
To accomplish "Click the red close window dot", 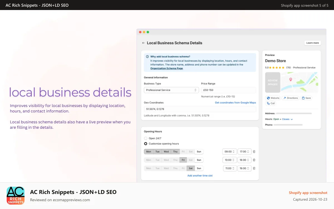I will [140, 32].
